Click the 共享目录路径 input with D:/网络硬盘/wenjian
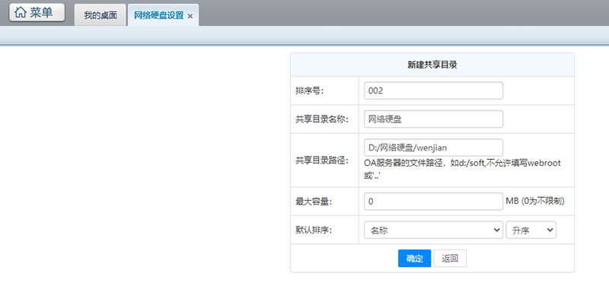This screenshot has height=283, width=609. coord(433,148)
